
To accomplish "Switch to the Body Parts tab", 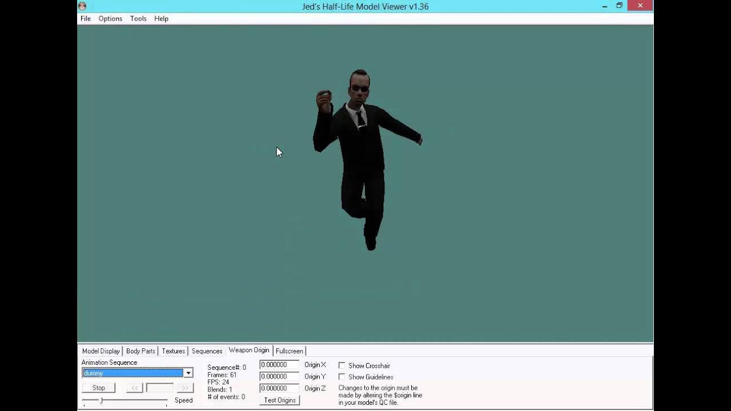I will click(140, 351).
